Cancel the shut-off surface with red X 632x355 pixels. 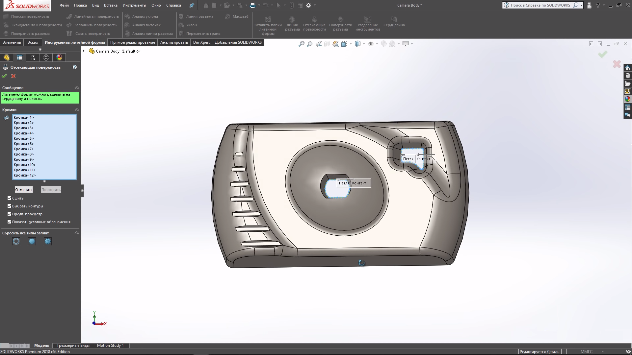[x=13, y=76]
